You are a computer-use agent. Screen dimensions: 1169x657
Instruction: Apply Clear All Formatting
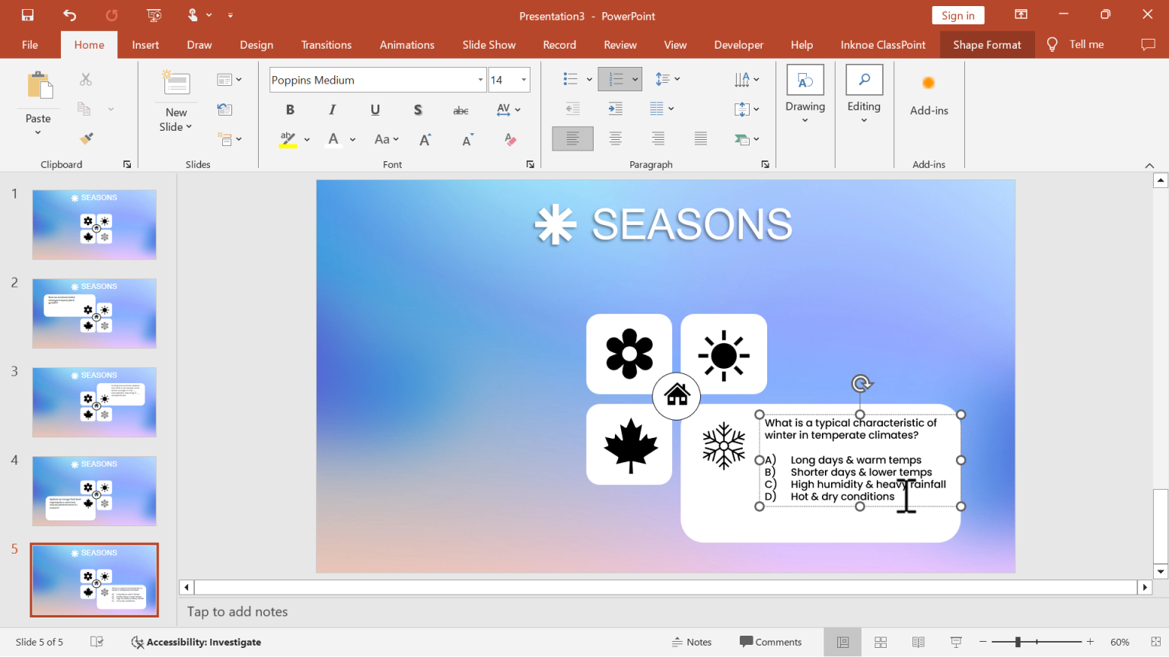[x=510, y=140]
